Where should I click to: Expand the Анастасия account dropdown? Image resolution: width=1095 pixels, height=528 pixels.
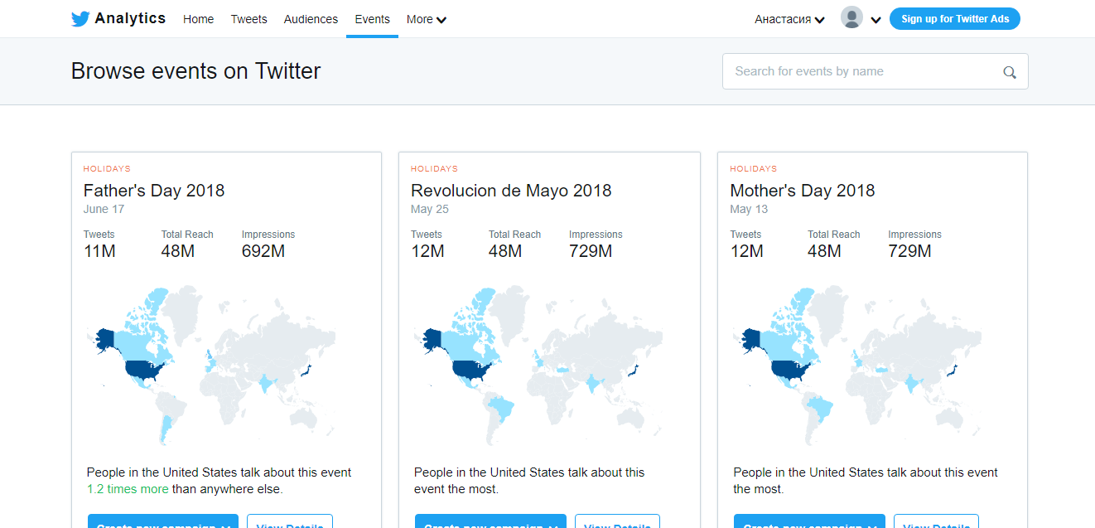tap(789, 18)
